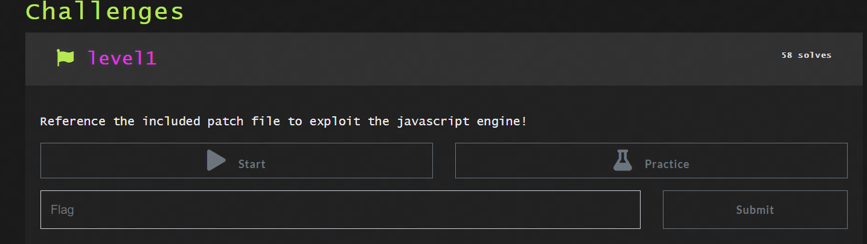Click the "Practice" text label

(x=667, y=164)
